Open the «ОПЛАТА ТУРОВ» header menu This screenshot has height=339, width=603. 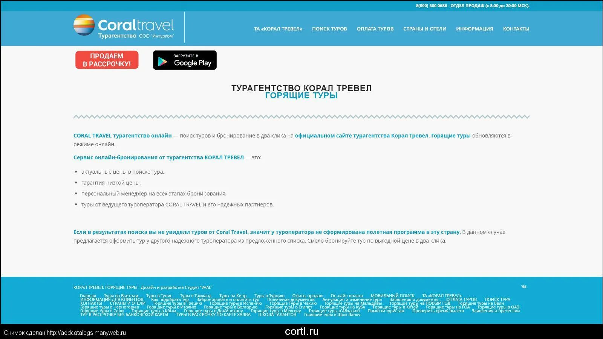[375, 29]
